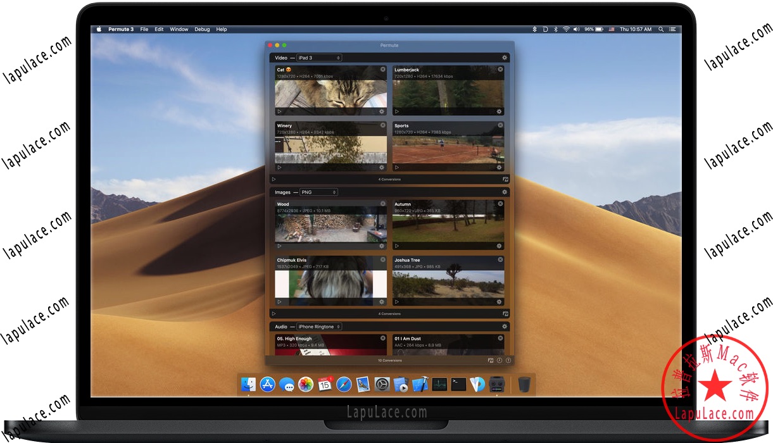Remove the Lumberjack video with its X
This screenshot has height=443, width=773.
coord(500,69)
